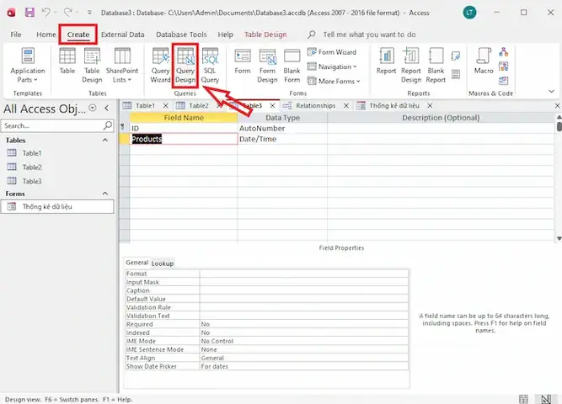
Task: Collapse the Forms group
Action: [x=105, y=194]
